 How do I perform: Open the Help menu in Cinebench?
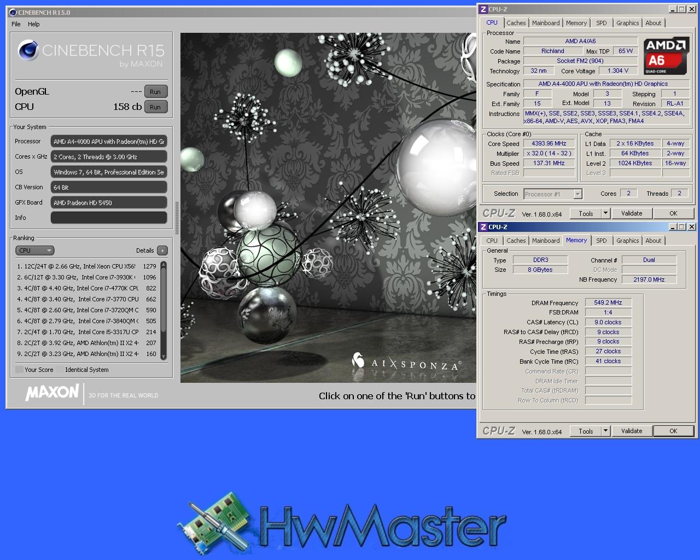coord(34,24)
